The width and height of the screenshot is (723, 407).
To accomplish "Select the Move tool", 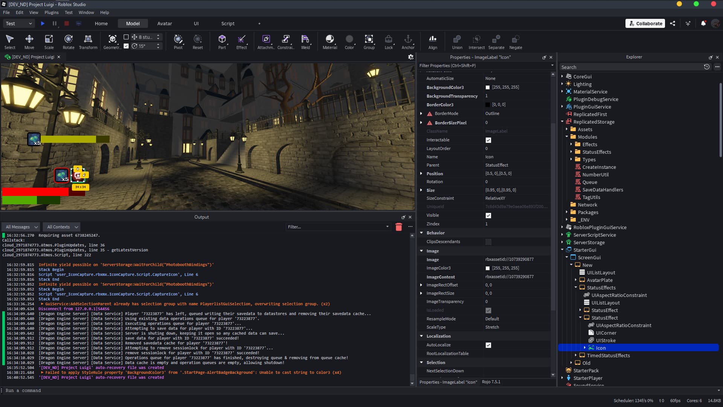I will click(29, 41).
